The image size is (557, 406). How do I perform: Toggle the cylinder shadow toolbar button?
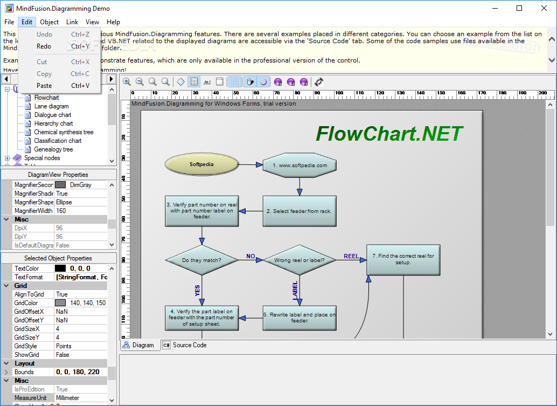(250, 82)
